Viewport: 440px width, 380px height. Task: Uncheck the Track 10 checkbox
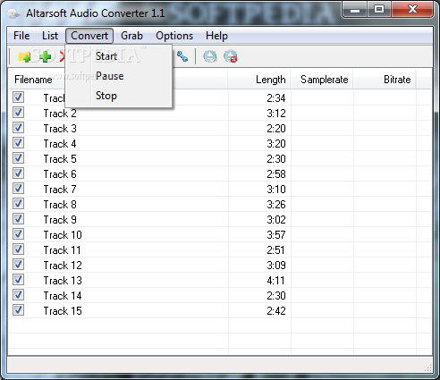18,234
